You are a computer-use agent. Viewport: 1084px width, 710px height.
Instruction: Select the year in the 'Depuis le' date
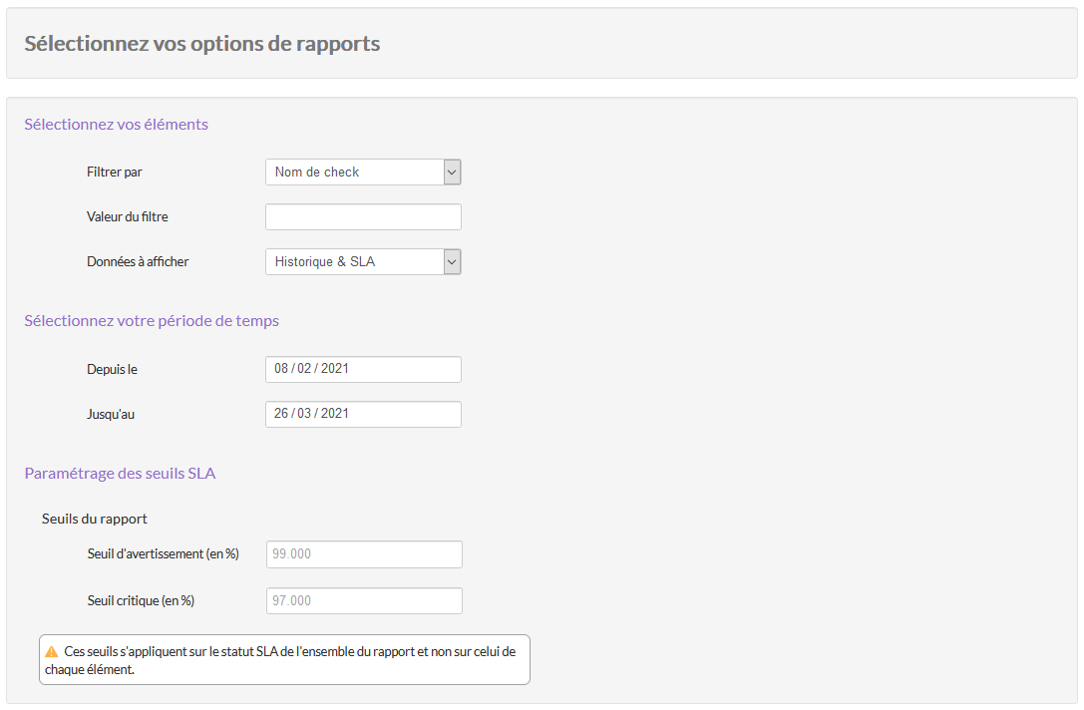(x=335, y=369)
